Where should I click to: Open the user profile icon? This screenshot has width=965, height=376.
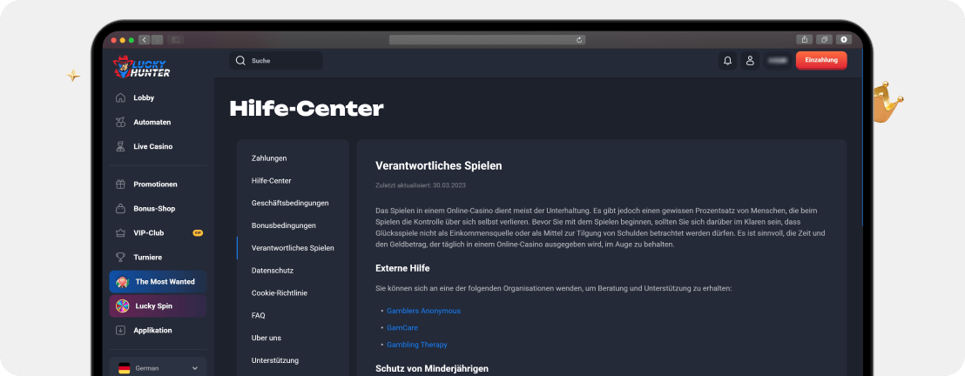click(749, 61)
